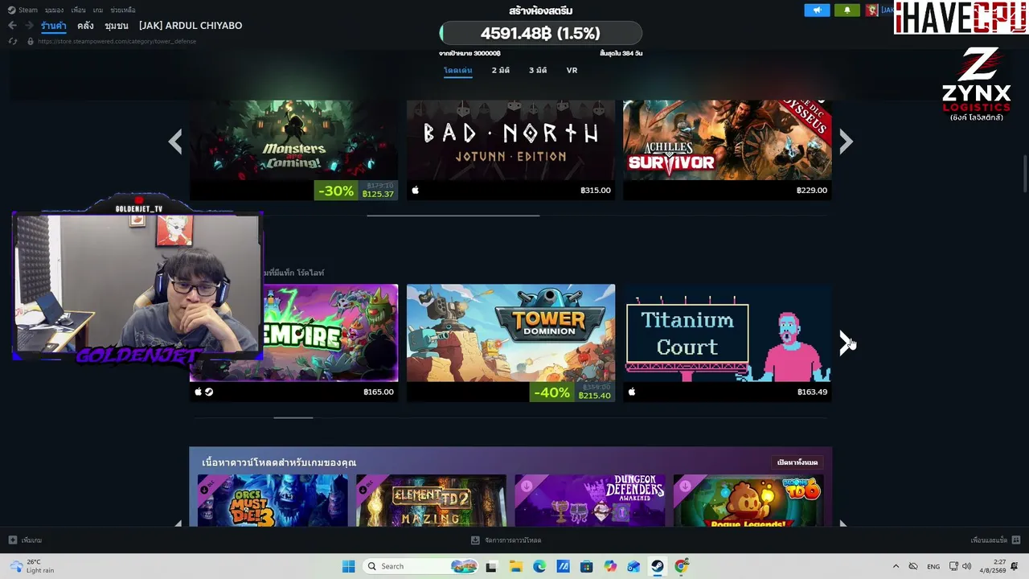Image resolution: width=1029 pixels, height=579 pixels.
Task: Click the เพิ่มเกม (Add a game) link
Action: point(31,540)
